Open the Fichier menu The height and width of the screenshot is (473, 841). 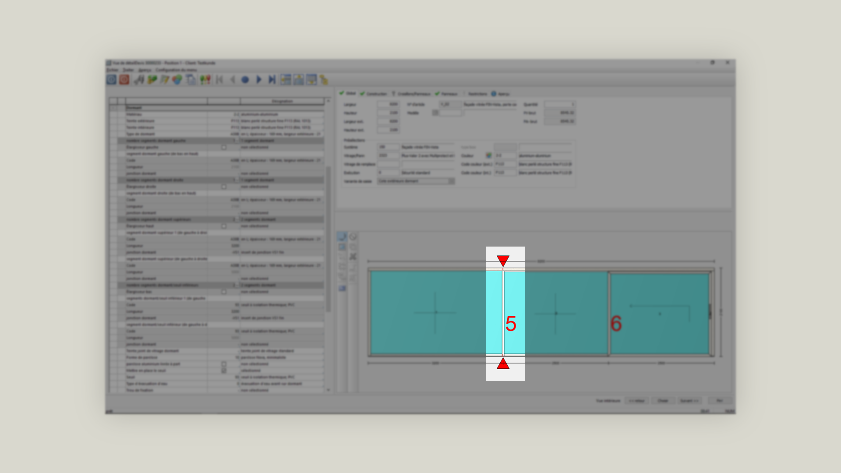pyautogui.click(x=113, y=70)
